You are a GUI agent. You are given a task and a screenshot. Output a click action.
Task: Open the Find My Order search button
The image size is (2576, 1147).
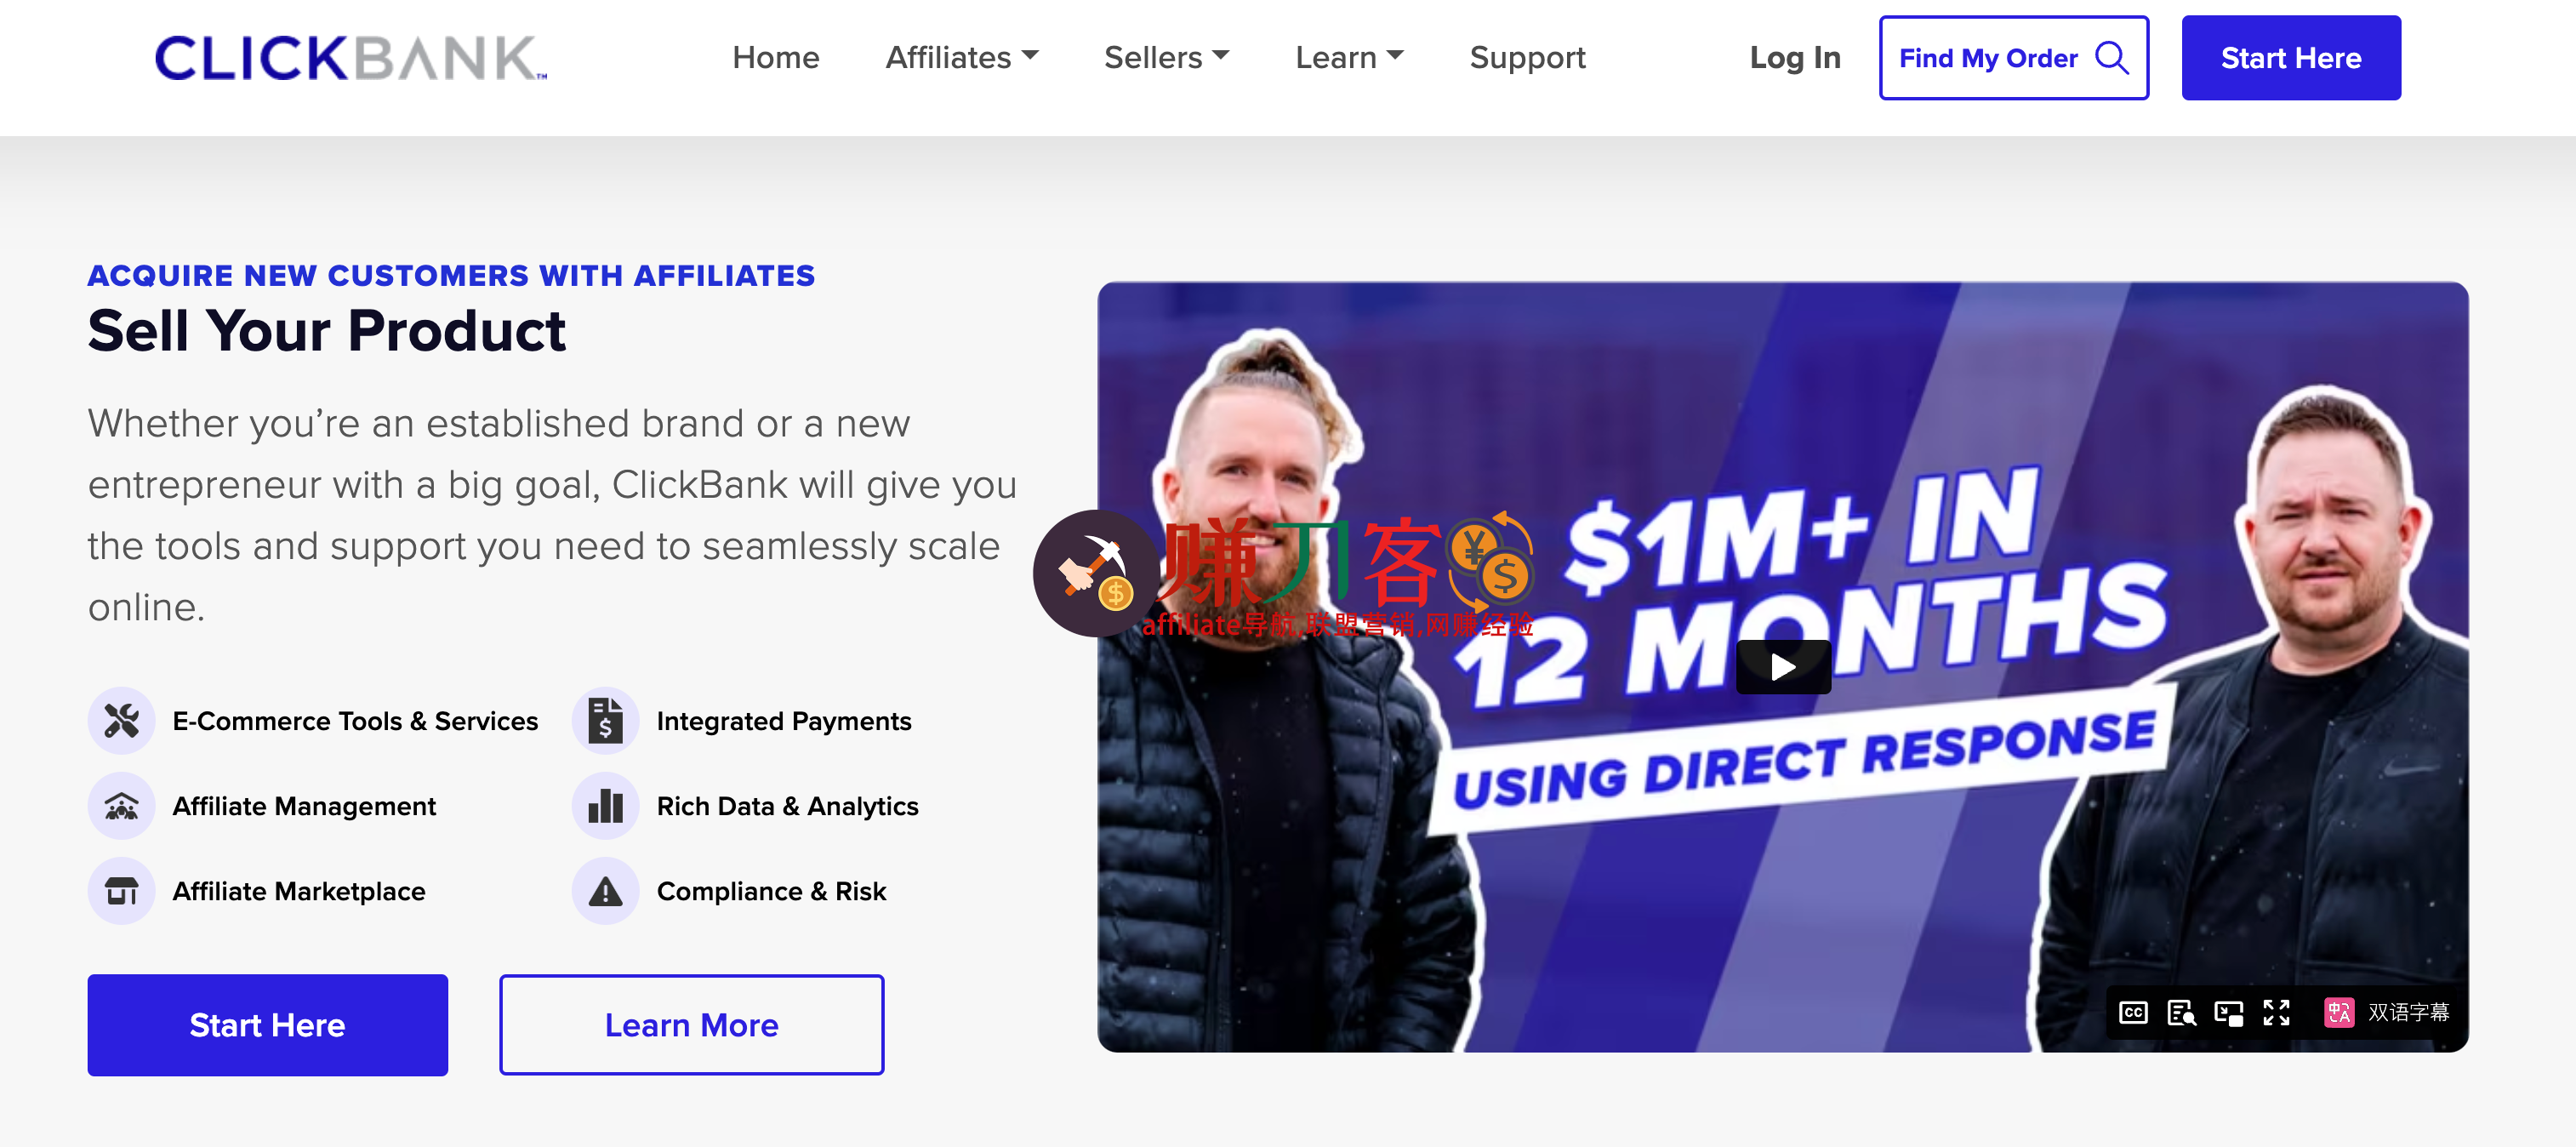[x=2013, y=57]
